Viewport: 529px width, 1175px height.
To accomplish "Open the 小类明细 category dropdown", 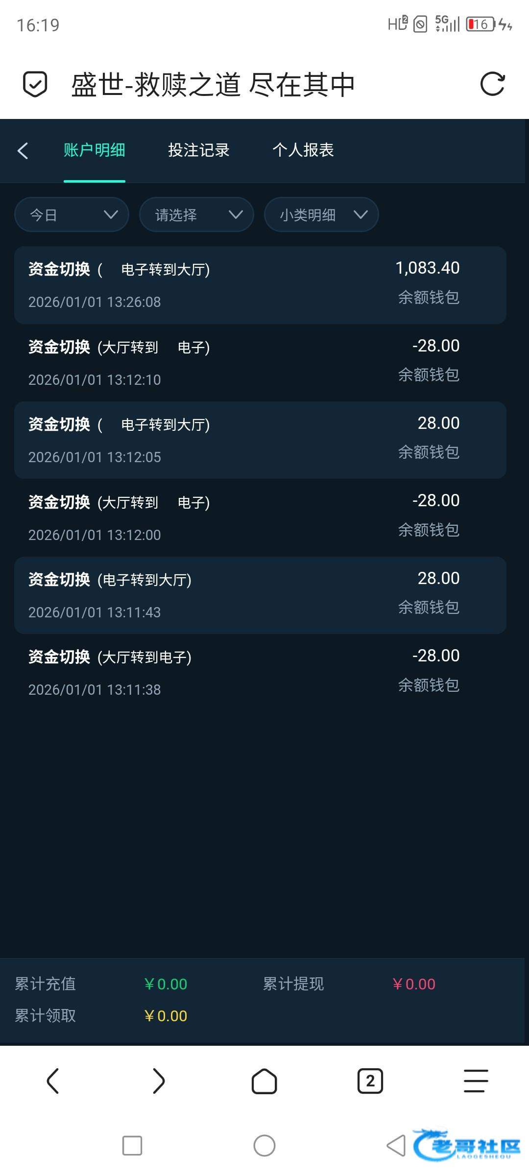I will pyautogui.click(x=321, y=214).
